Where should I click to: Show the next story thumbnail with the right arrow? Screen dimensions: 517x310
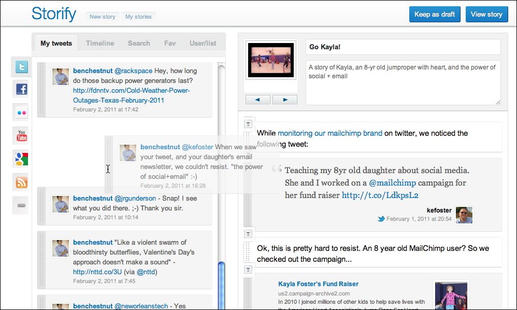coord(285,100)
